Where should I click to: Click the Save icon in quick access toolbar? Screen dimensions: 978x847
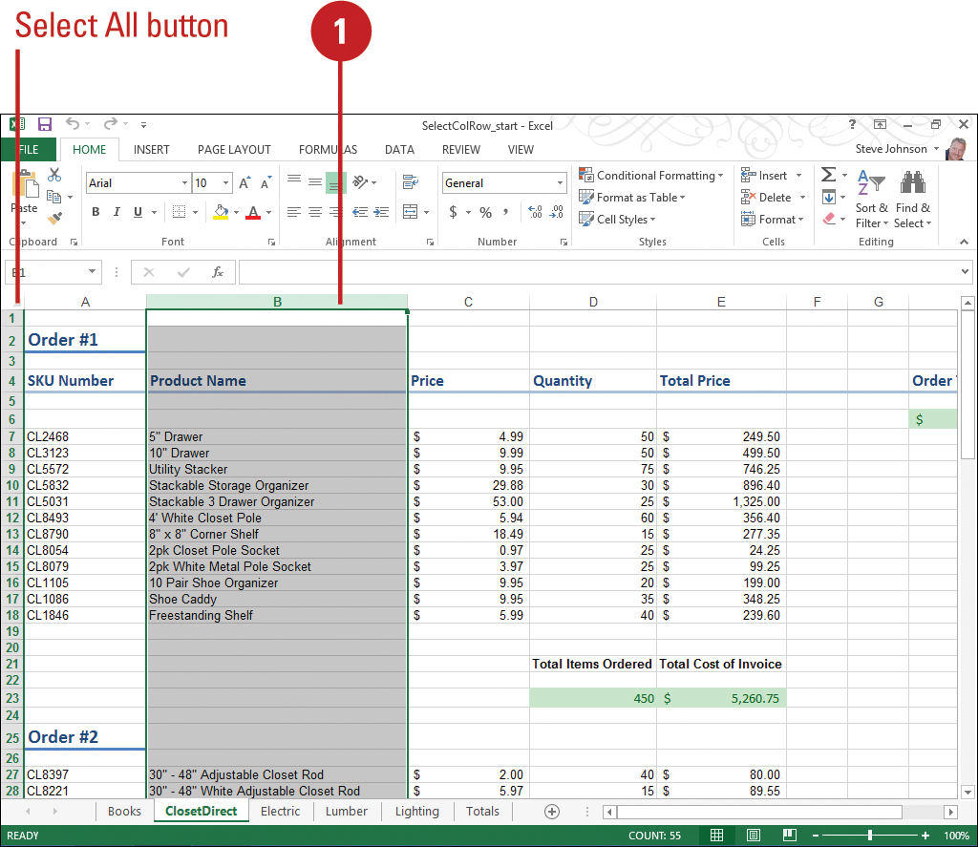(45, 125)
